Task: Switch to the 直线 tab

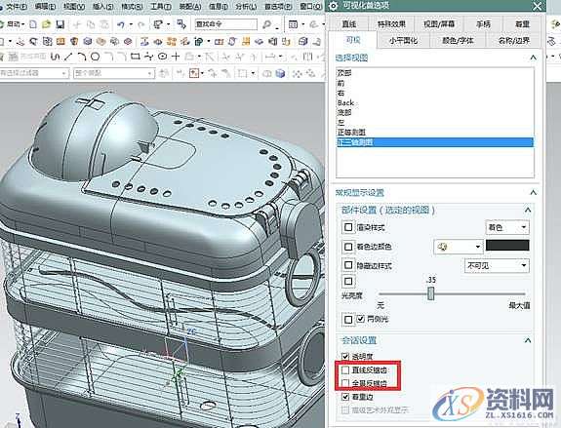Action: [x=349, y=24]
